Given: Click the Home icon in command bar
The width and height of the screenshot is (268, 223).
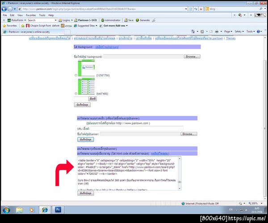Looking at the screenshot, I should [193, 31].
